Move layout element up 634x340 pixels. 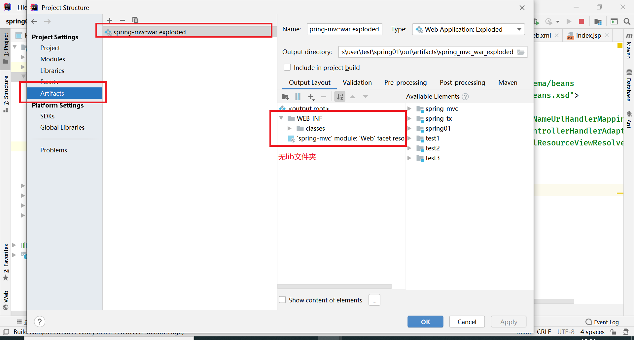[x=353, y=97]
